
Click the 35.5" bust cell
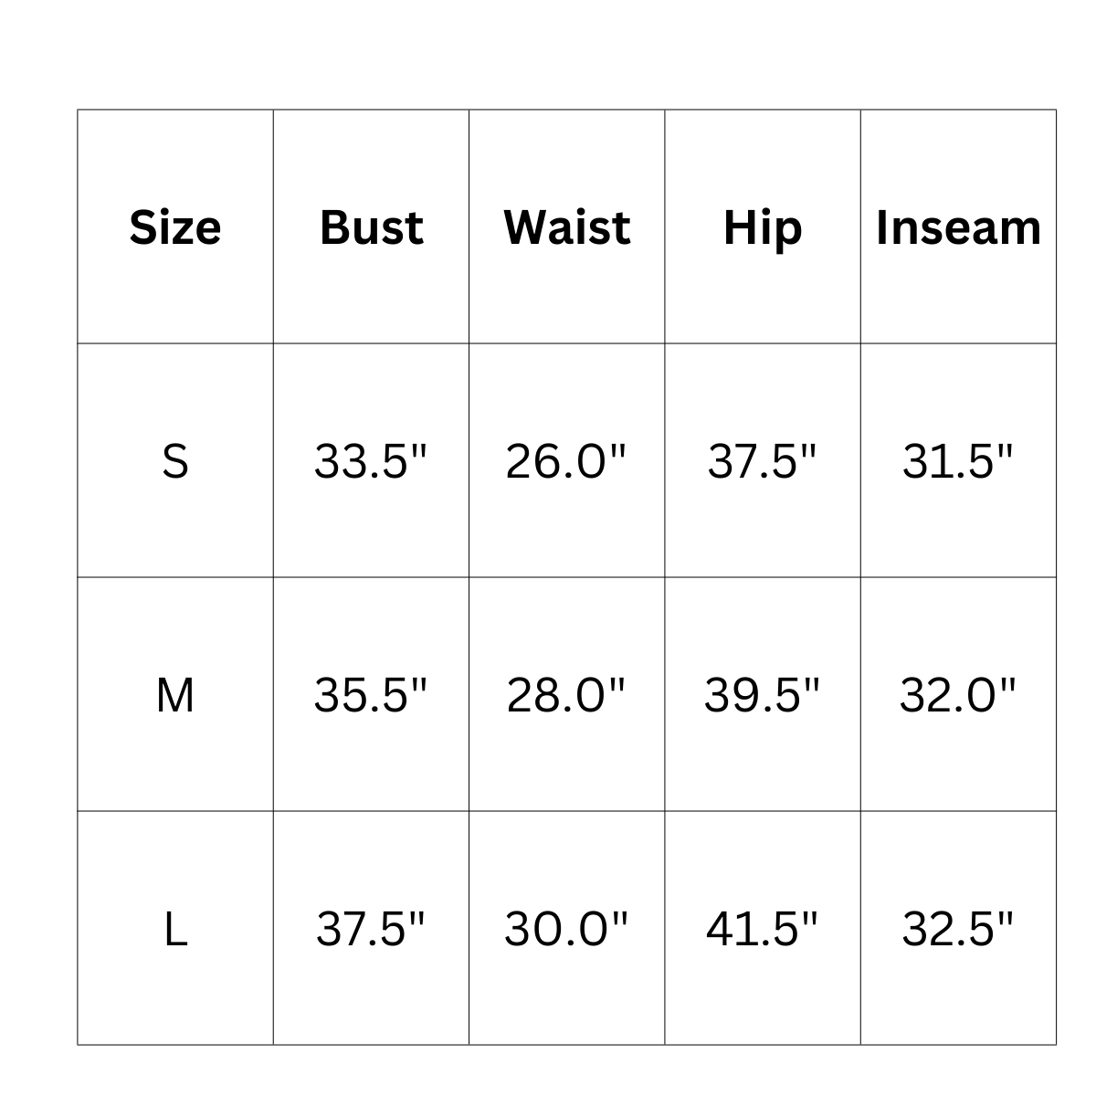click(371, 694)
